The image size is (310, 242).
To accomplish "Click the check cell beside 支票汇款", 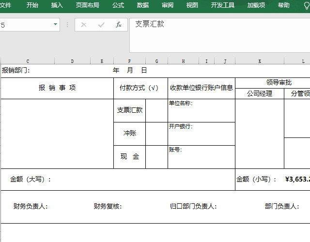I will (156, 110).
